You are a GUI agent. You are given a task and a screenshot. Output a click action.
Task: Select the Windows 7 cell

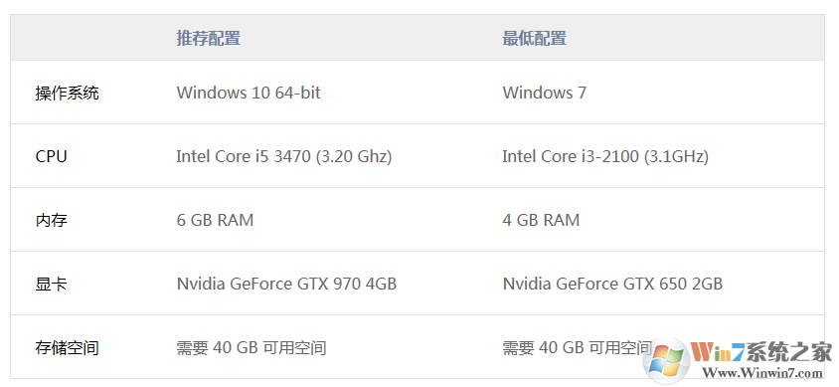pos(544,93)
